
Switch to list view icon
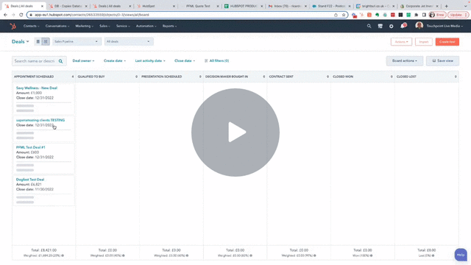click(38, 41)
